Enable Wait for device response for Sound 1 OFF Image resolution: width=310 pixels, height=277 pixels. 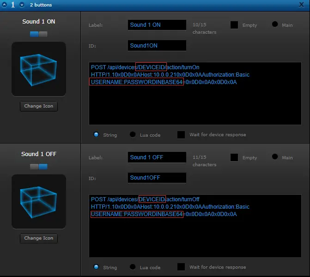point(181,267)
